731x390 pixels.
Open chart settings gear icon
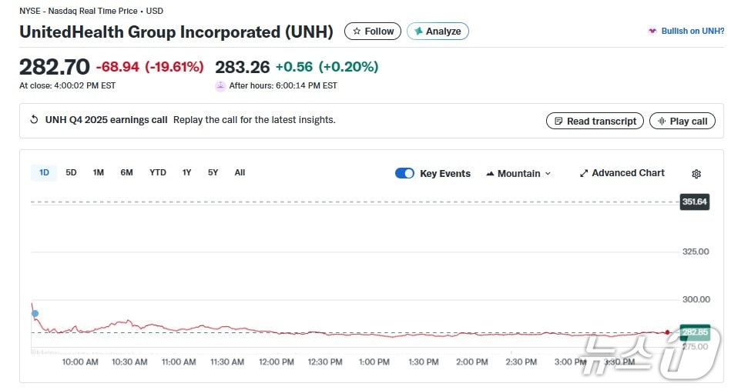(x=696, y=174)
